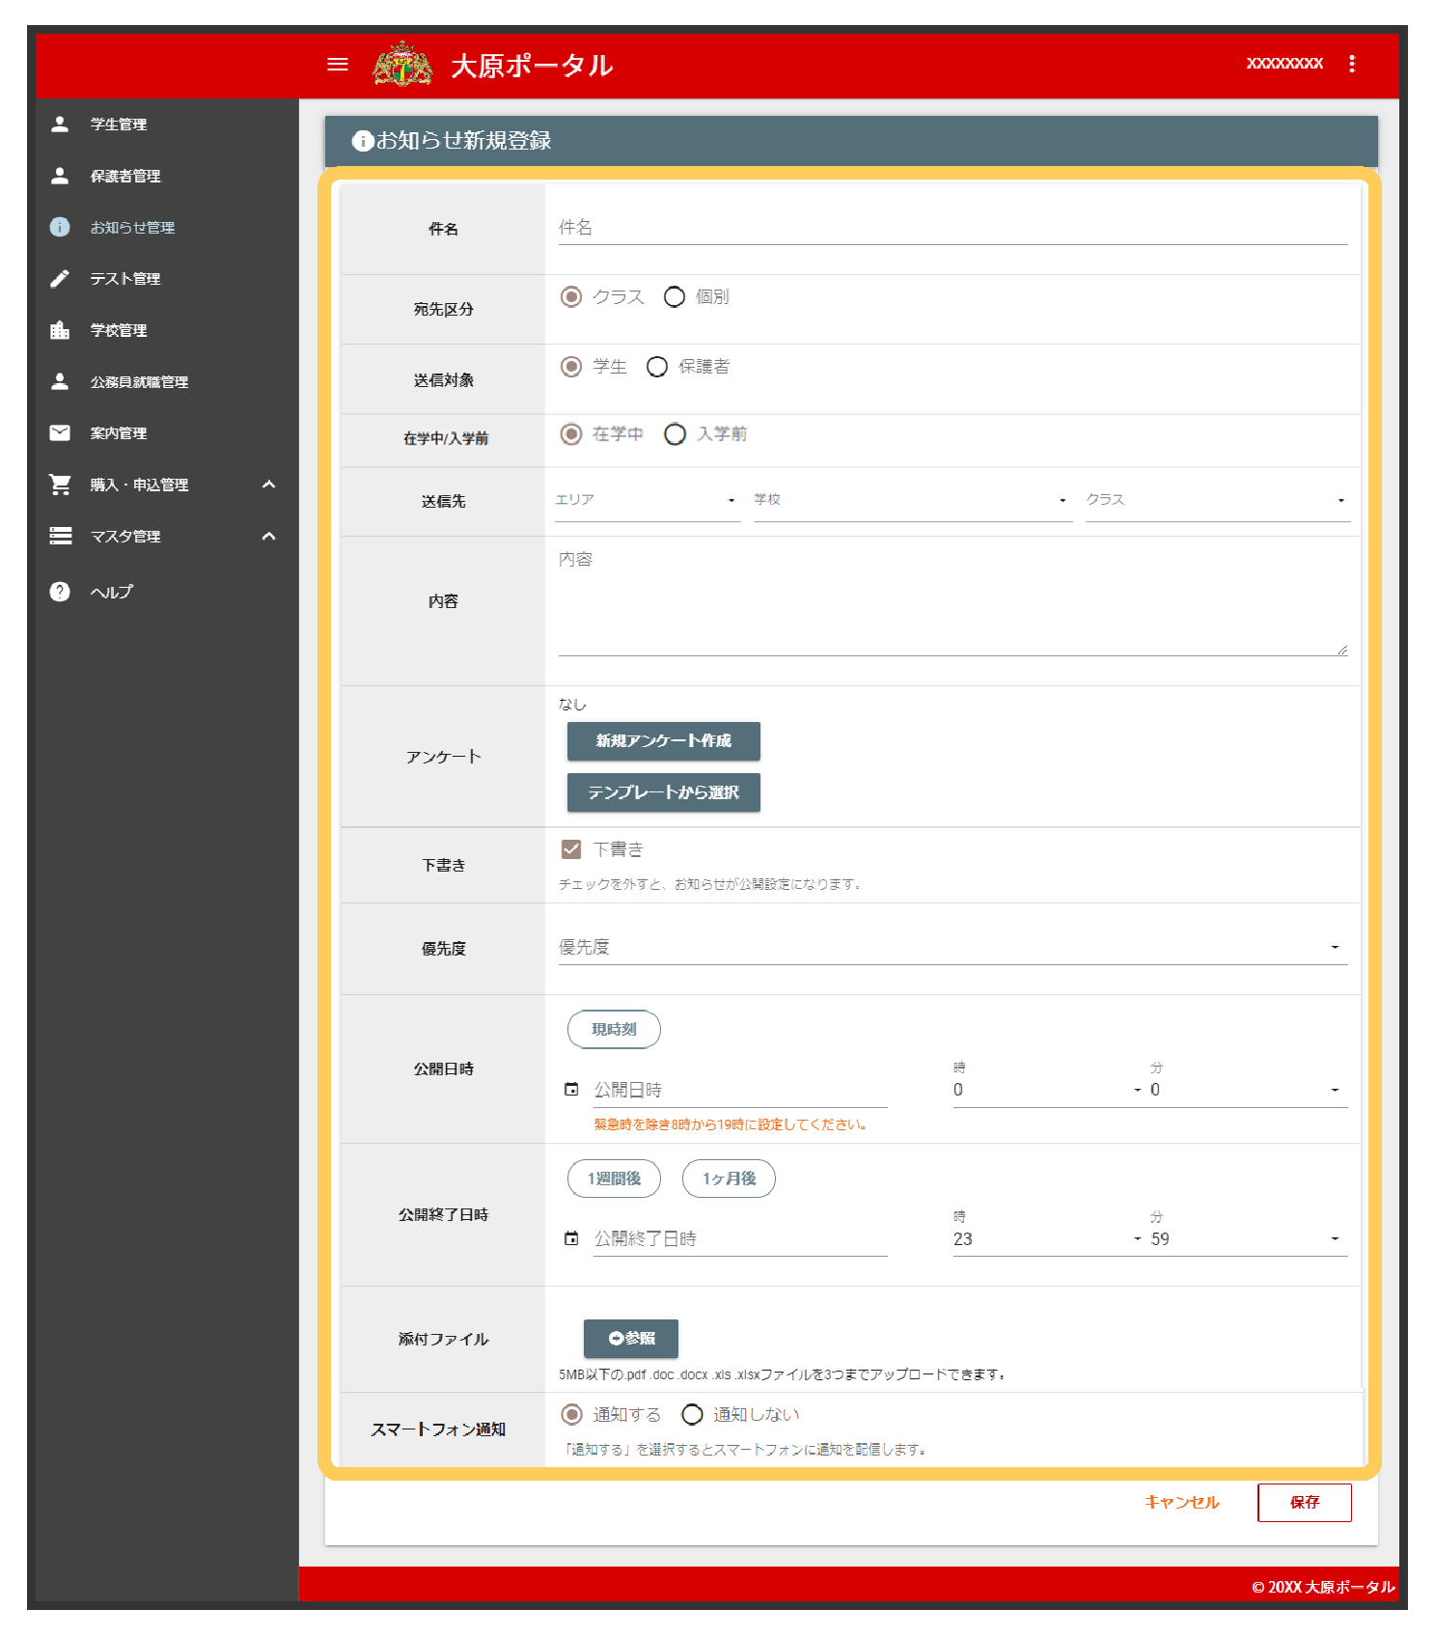Image resolution: width=1435 pixels, height=1637 pixels.
Task: Open 学生管理 in the sidebar
Action: (119, 125)
